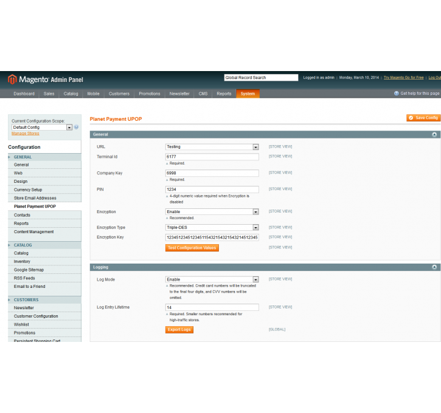Open the Dashboard menu
The width and height of the screenshot is (441, 413).
[24, 94]
